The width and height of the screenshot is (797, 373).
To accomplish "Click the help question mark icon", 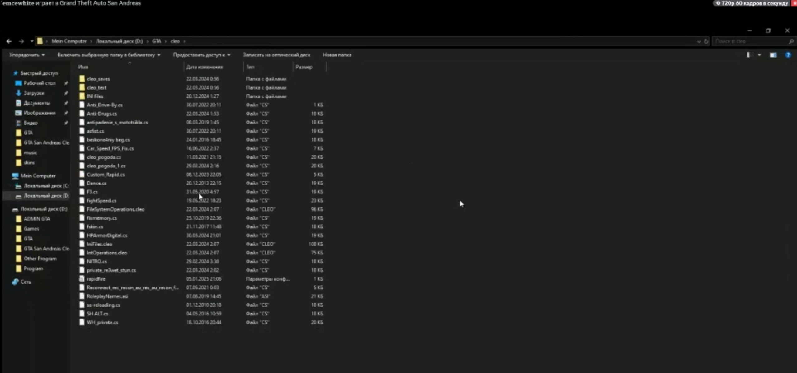I will (788, 55).
